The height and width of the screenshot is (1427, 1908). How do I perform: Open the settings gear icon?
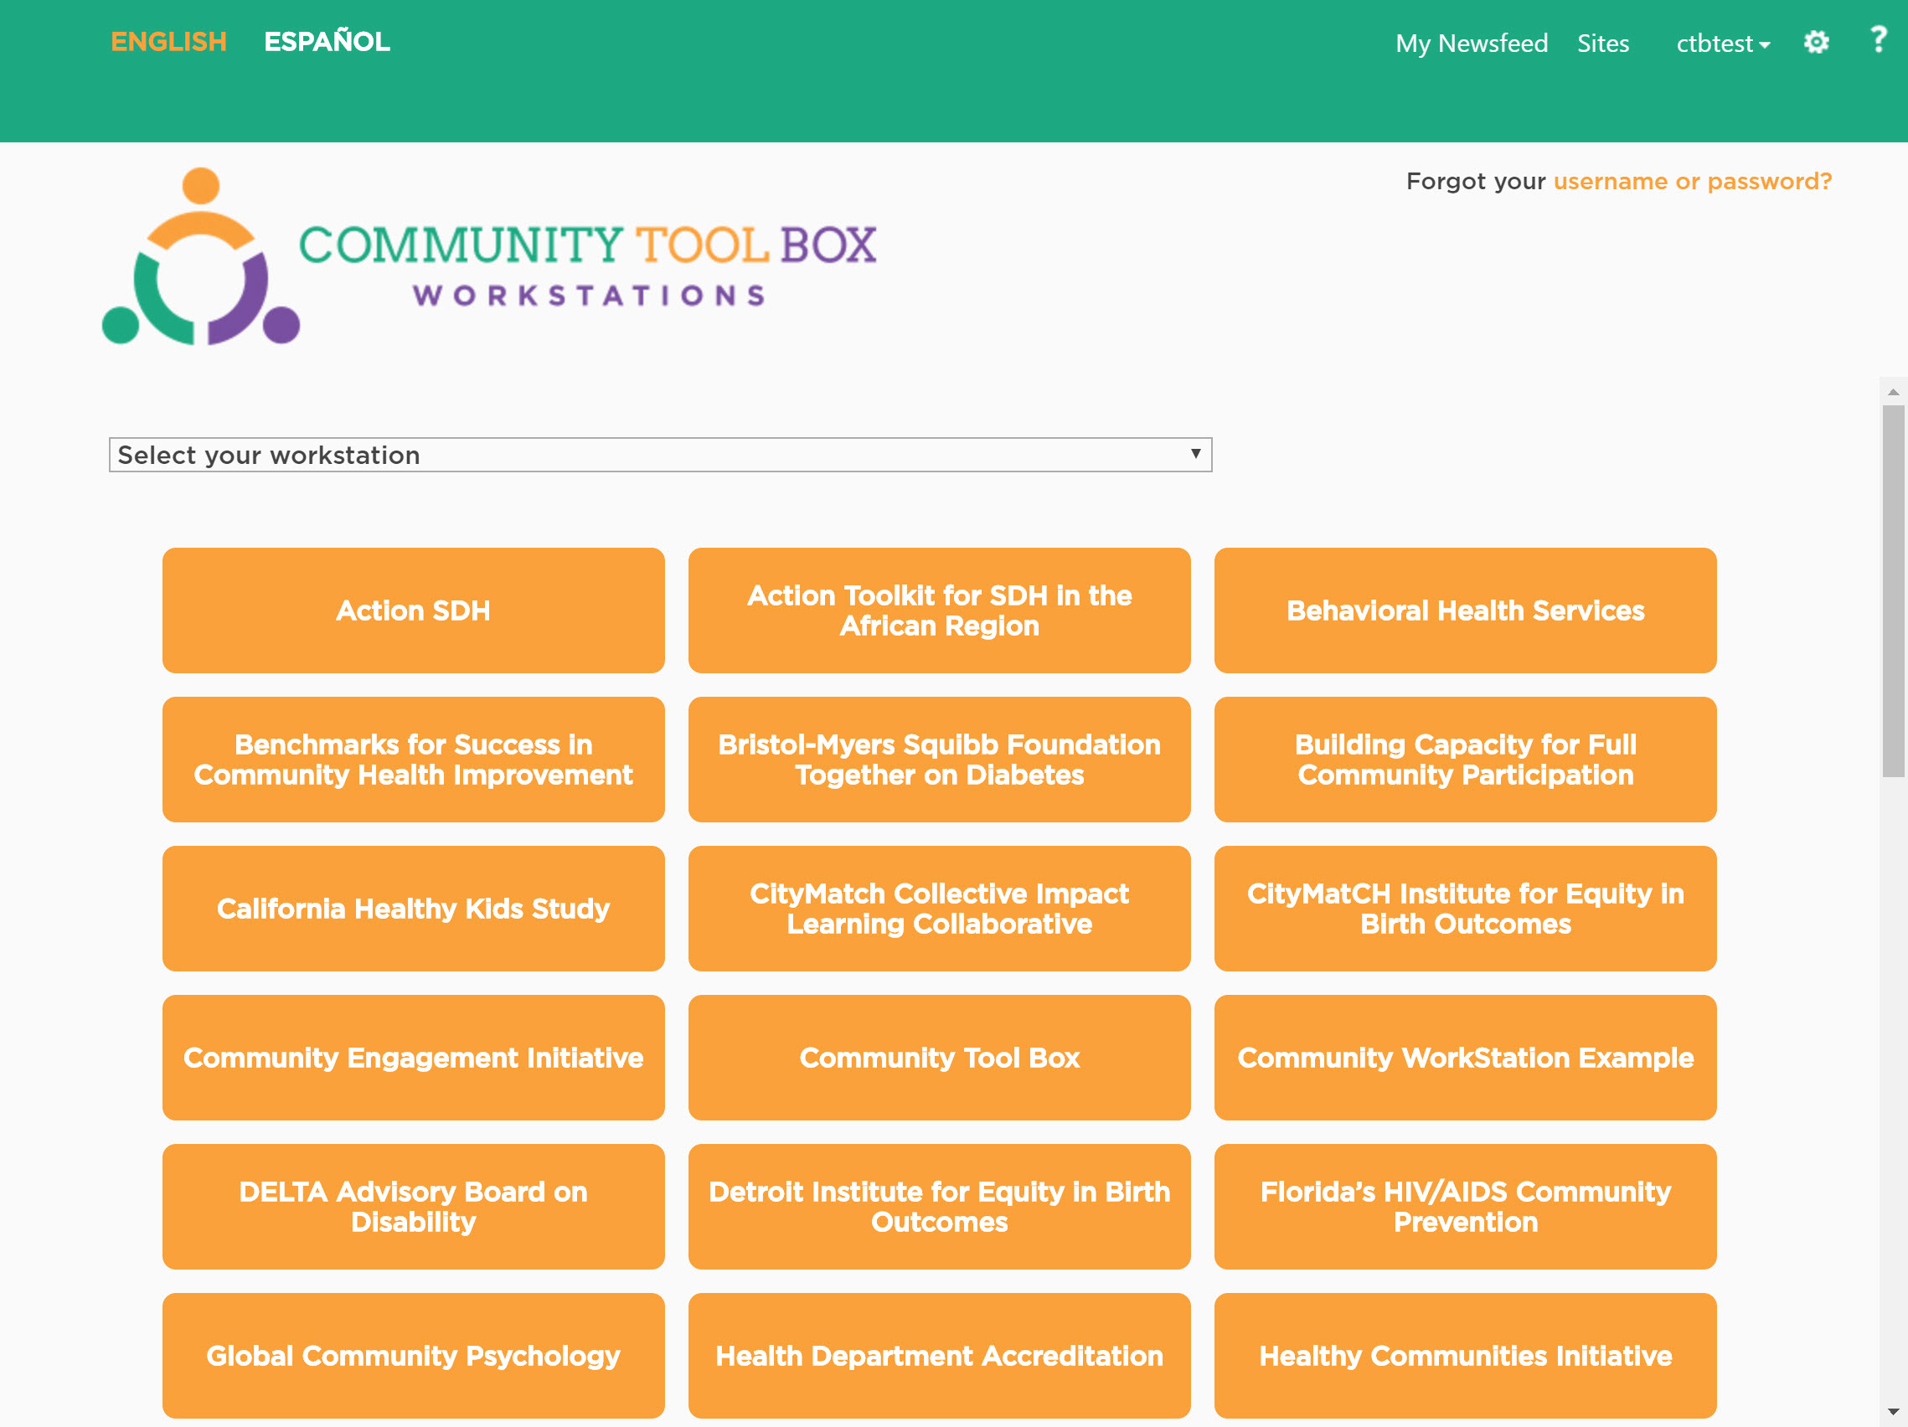point(1816,41)
